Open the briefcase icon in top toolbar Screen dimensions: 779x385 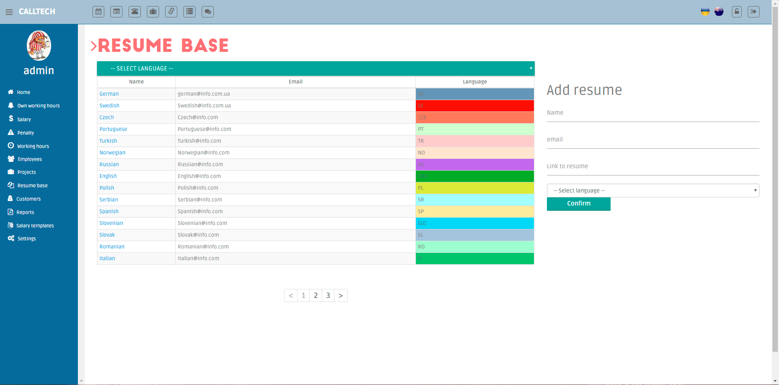[x=153, y=12]
